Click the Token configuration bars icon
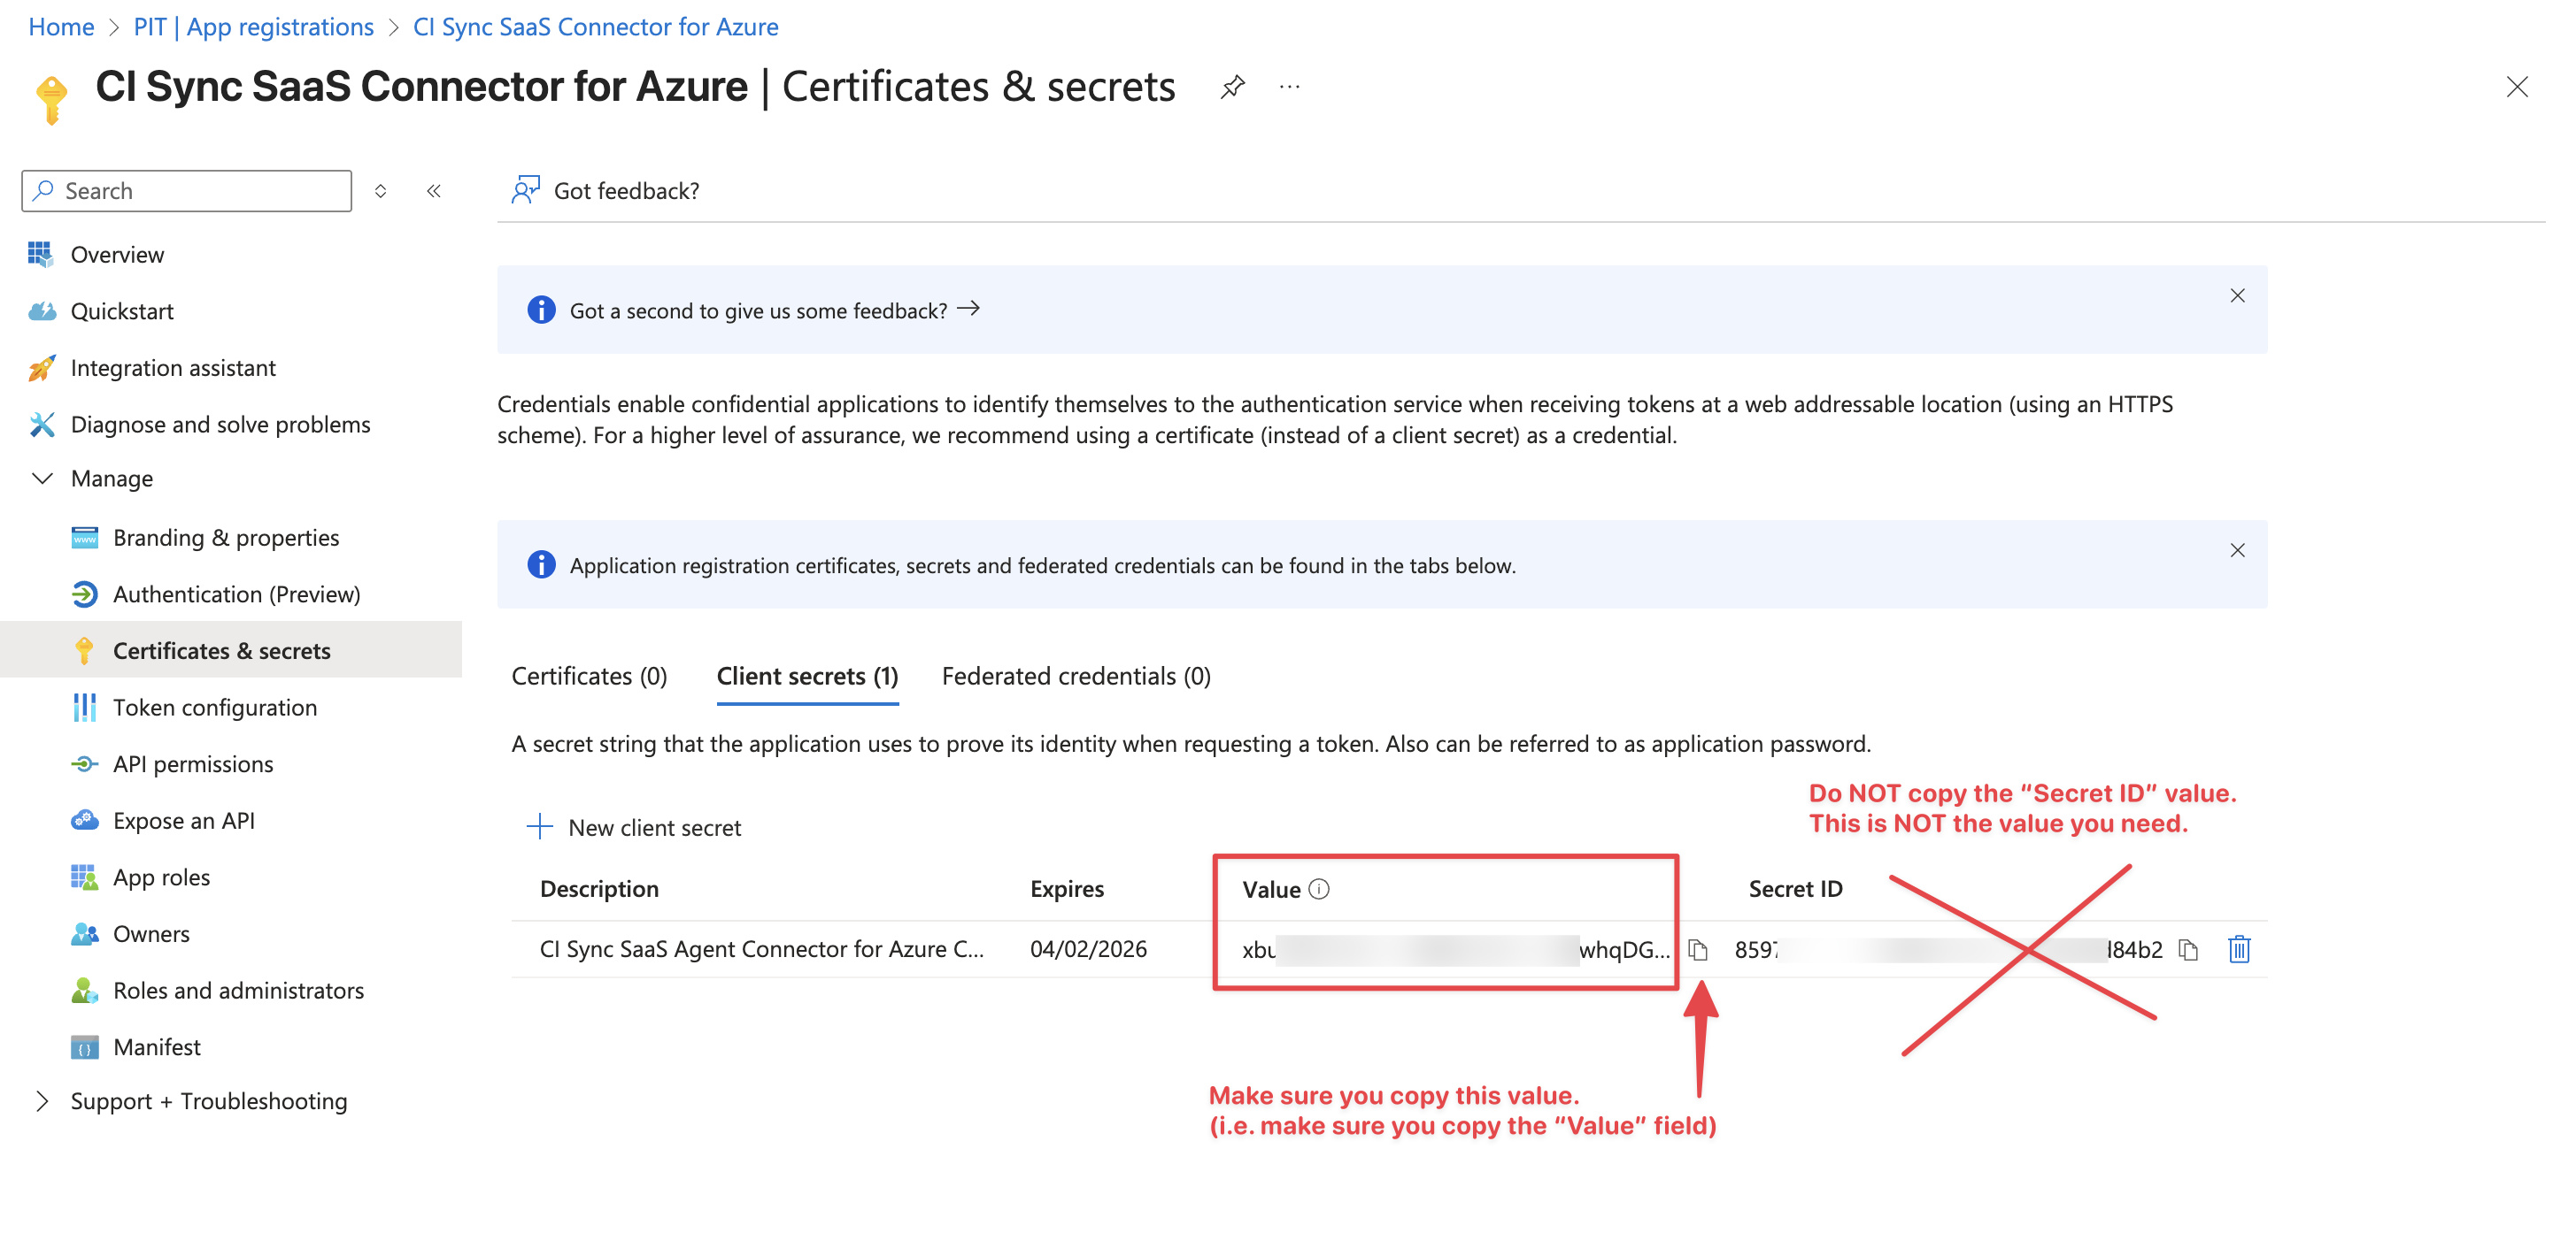The width and height of the screenshot is (2576, 1256). 84,708
